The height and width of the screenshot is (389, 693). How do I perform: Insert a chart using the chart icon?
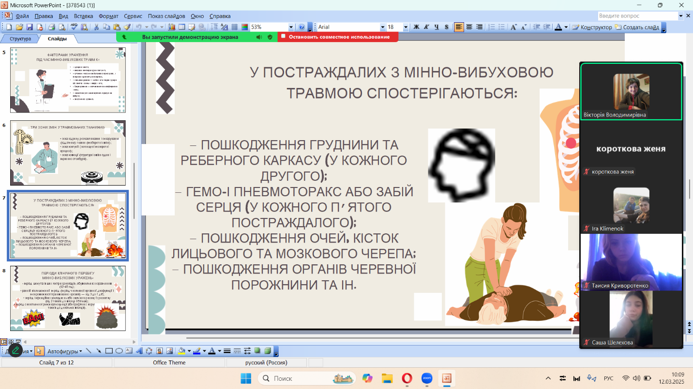172,27
